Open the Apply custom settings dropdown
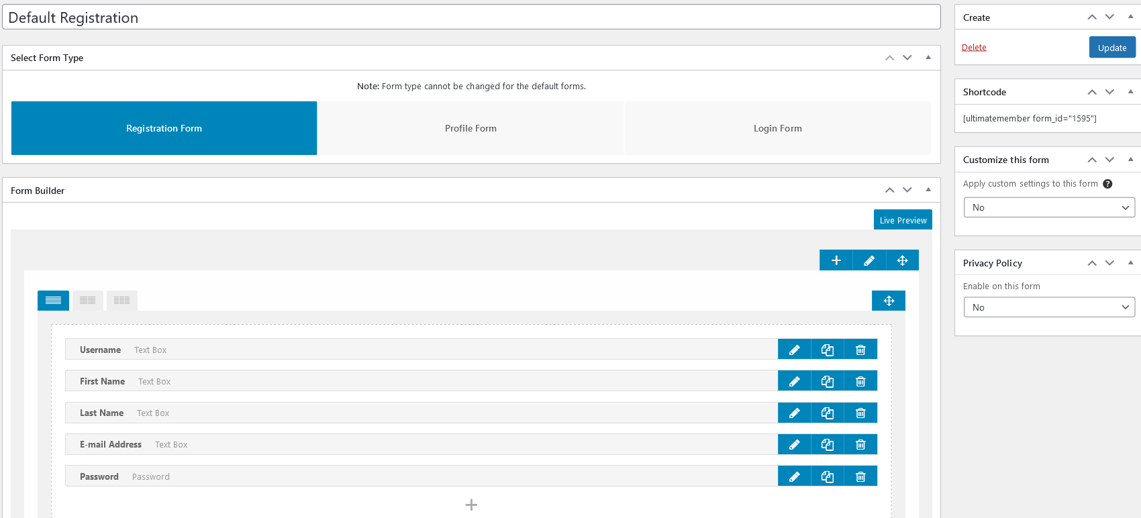Image resolution: width=1141 pixels, height=518 pixels. click(x=1049, y=207)
